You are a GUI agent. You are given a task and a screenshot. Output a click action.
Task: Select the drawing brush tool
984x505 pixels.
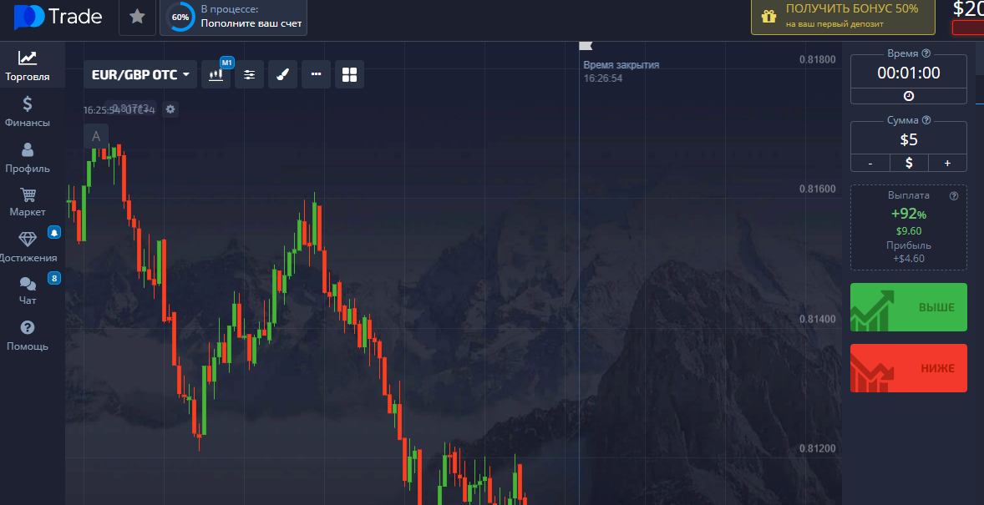[282, 74]
